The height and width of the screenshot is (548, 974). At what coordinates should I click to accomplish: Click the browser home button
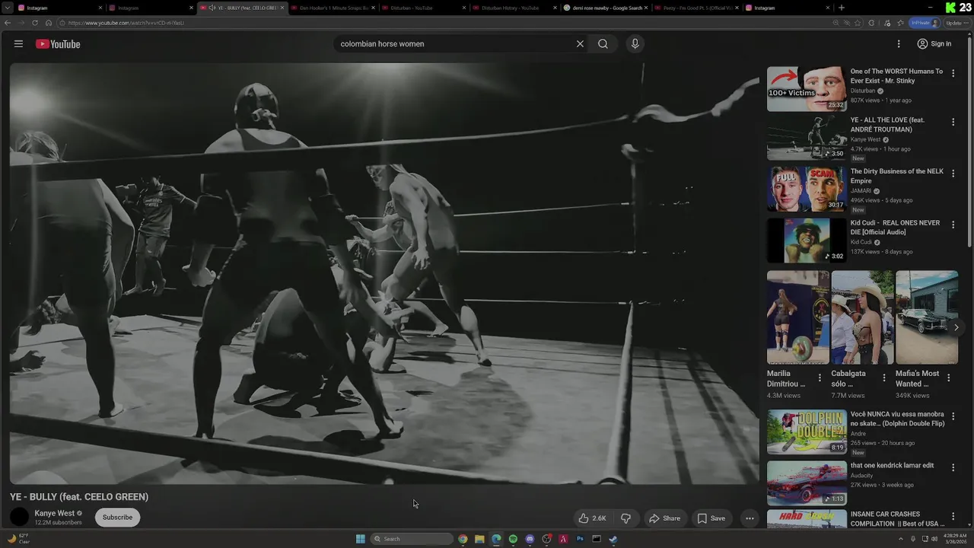48,23
